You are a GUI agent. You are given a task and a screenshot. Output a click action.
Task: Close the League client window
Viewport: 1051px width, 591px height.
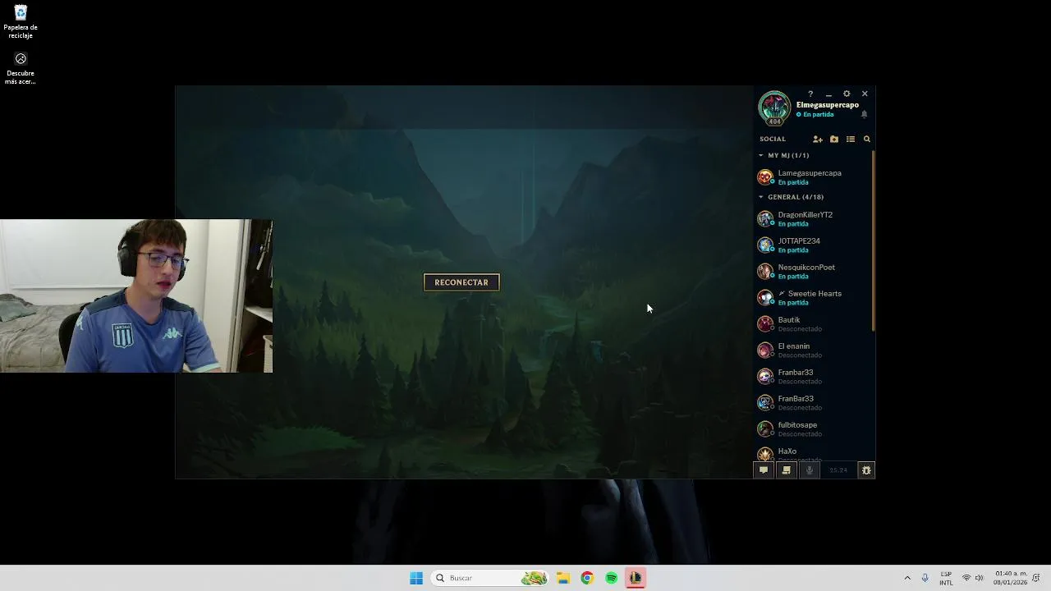pyautogui.click(x=865, y=94)
